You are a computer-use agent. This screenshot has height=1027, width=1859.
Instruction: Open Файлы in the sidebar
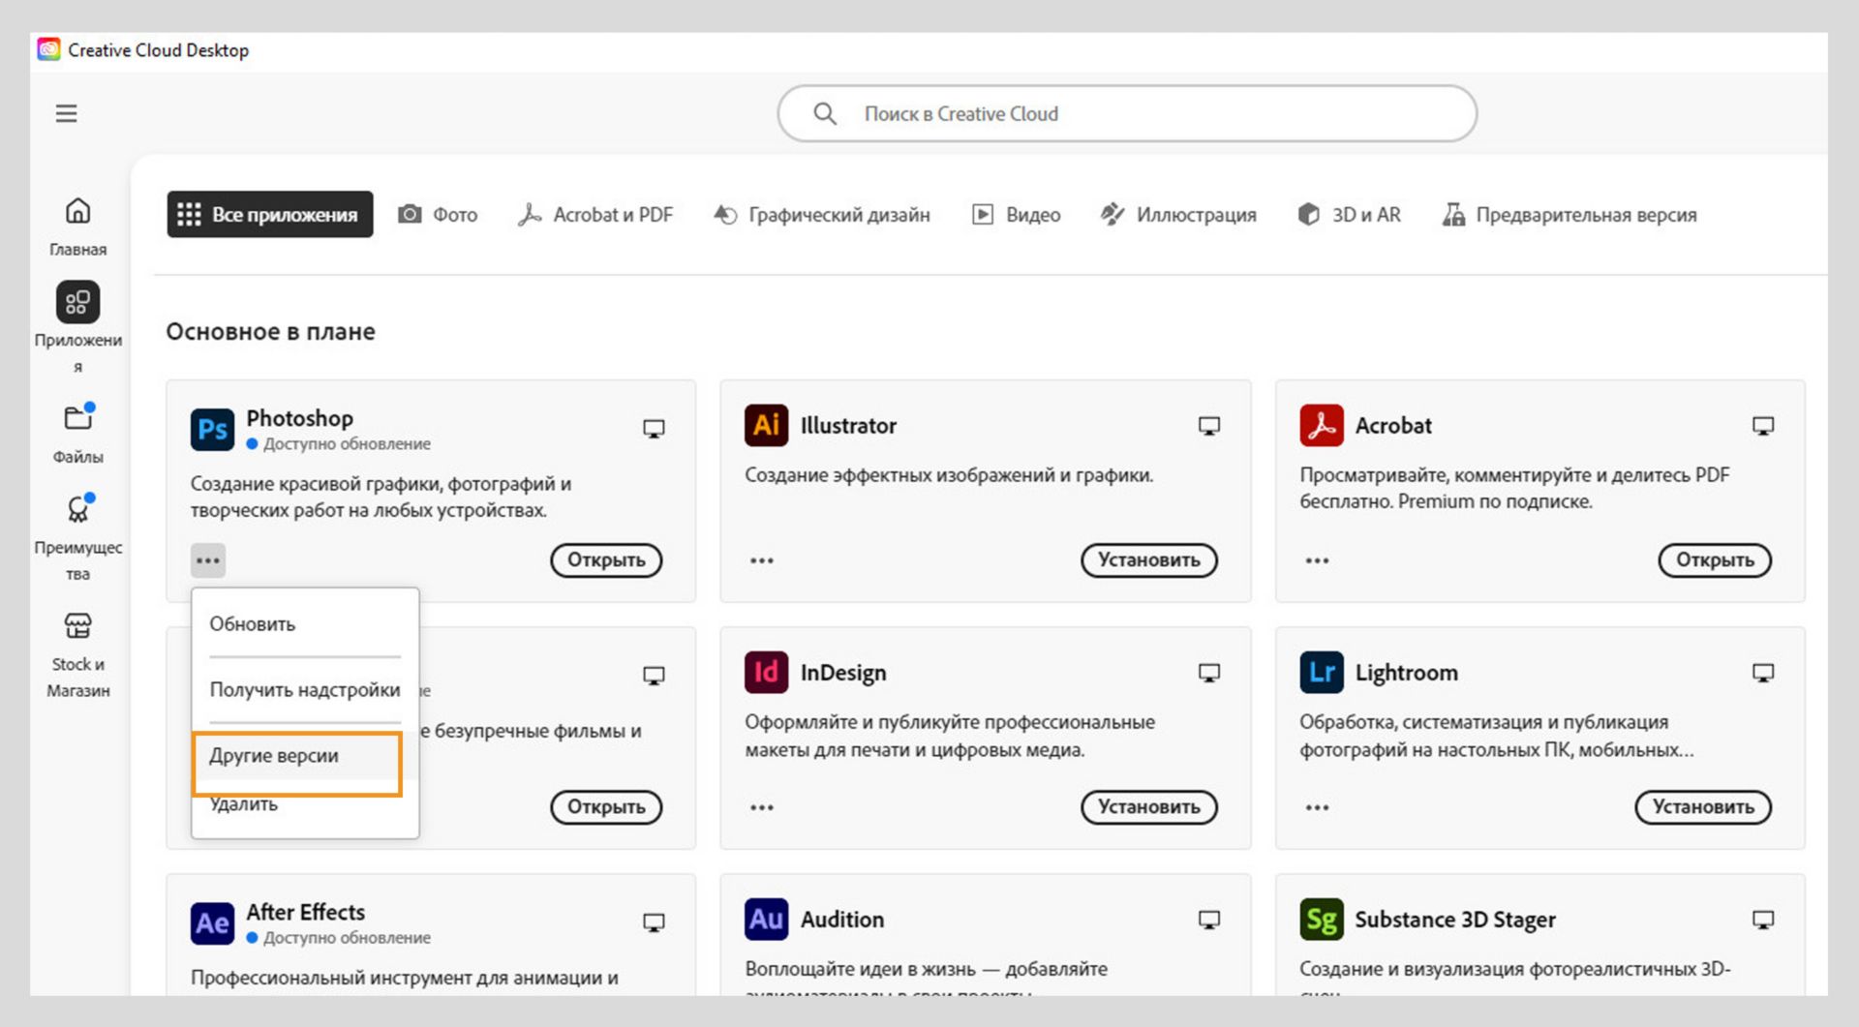pyautogui.click(x=77, y=418)
